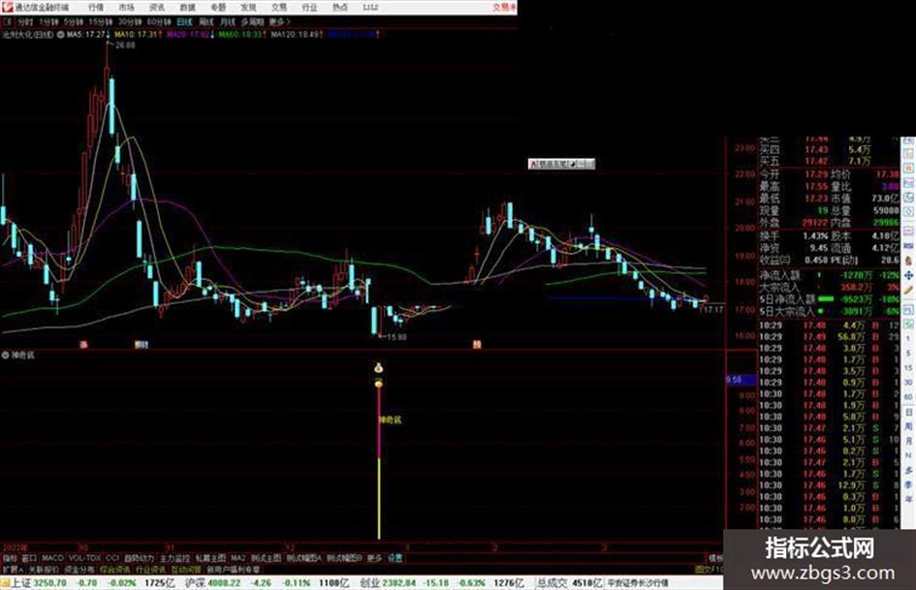Open the 综合资讯 bottom tab
The image size is (916, 590).
[x=115, y=569]
